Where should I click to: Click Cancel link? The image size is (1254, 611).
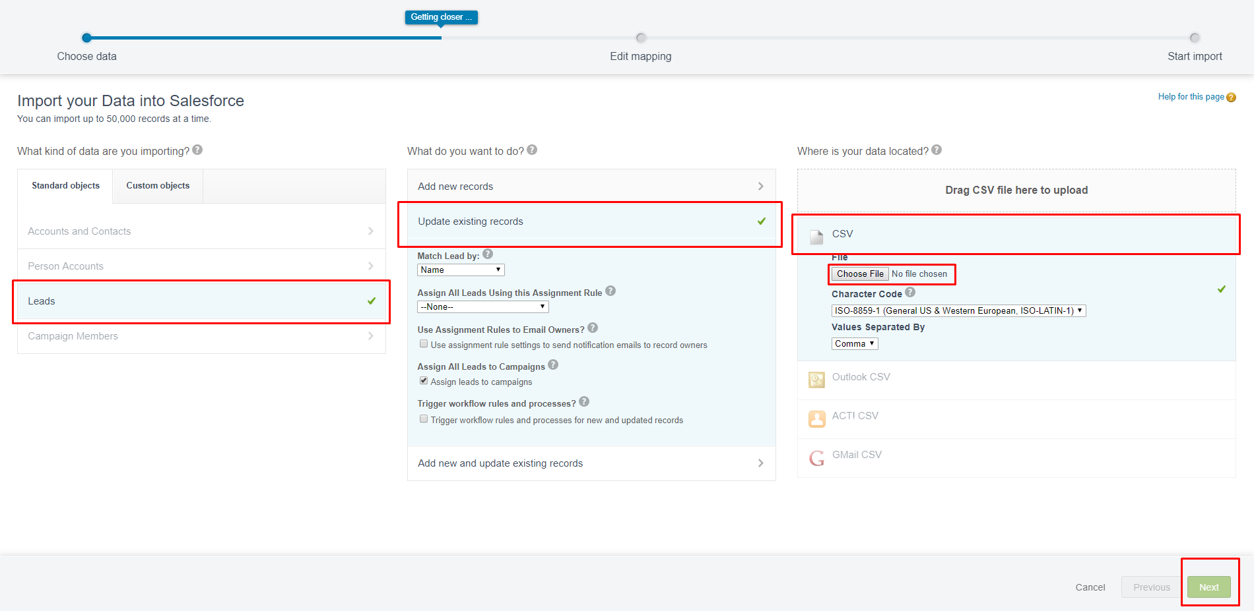point(1090,587)
